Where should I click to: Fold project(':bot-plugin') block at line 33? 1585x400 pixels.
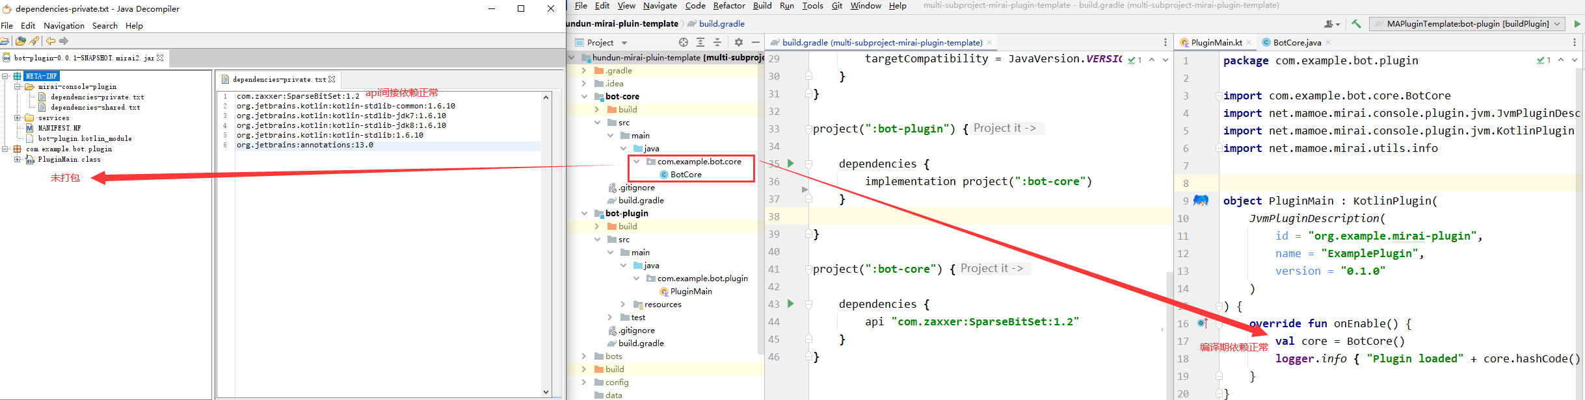pos(808,129)
